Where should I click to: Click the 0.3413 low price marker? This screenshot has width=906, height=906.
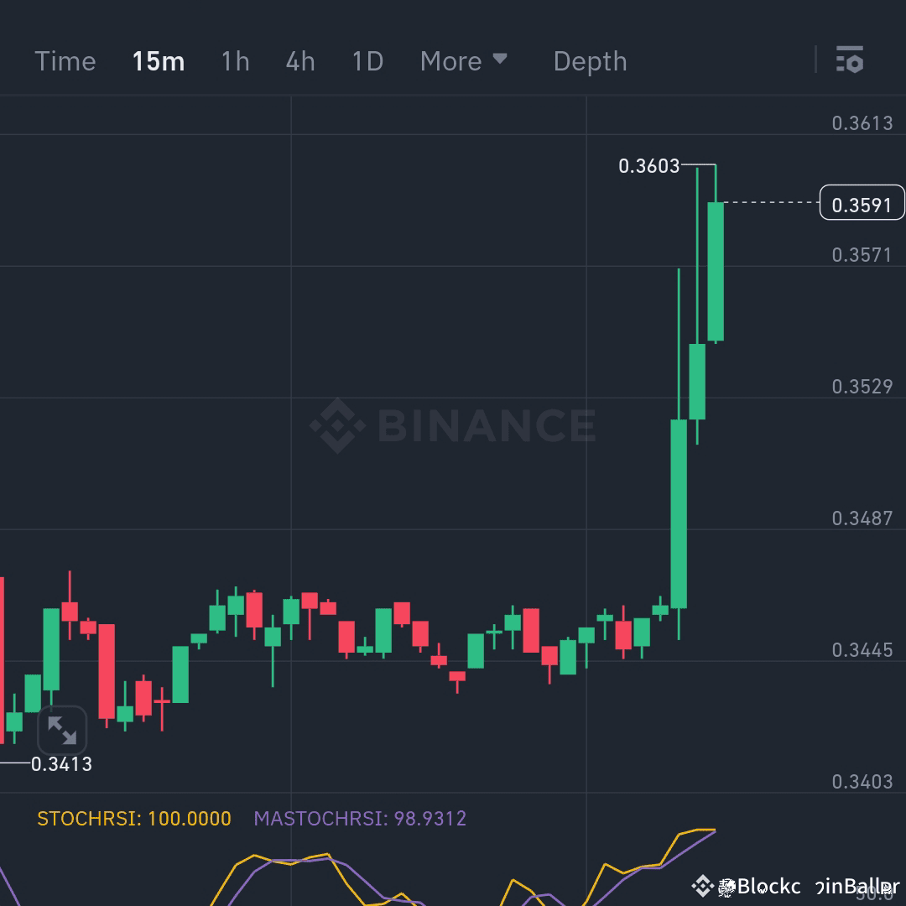click(x=61, y=764)
